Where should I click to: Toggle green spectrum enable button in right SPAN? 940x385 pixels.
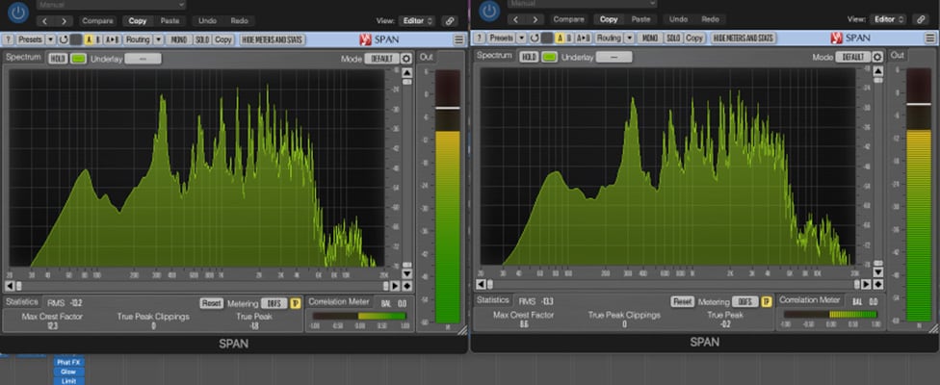[x=550, y=57]
